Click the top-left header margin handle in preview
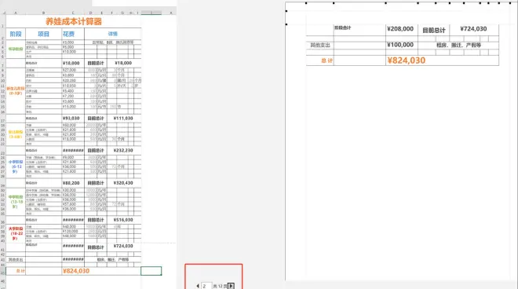 tap(286, 11)
